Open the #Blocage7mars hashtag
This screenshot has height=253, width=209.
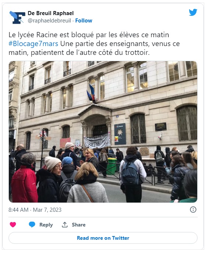click(33, 44)
